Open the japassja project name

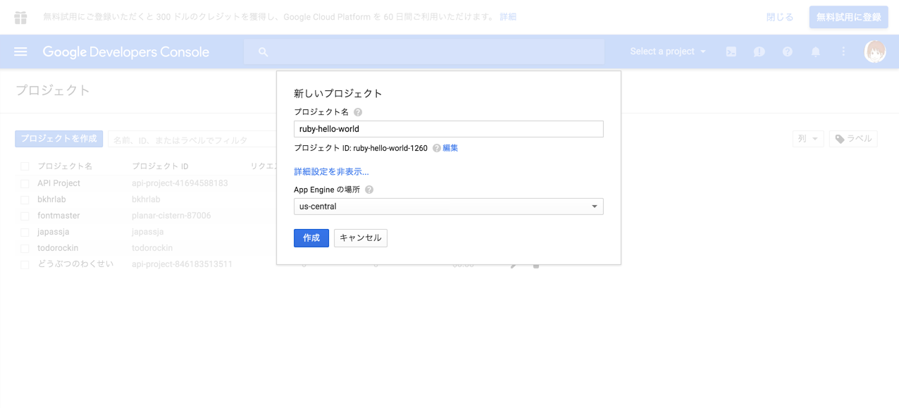coord(54,232)
